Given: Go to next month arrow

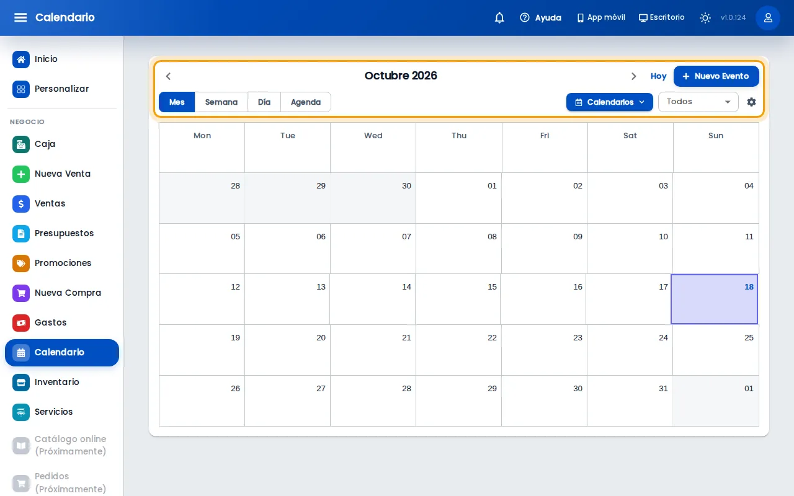Looking at the screenshot, I should point(633,76).
